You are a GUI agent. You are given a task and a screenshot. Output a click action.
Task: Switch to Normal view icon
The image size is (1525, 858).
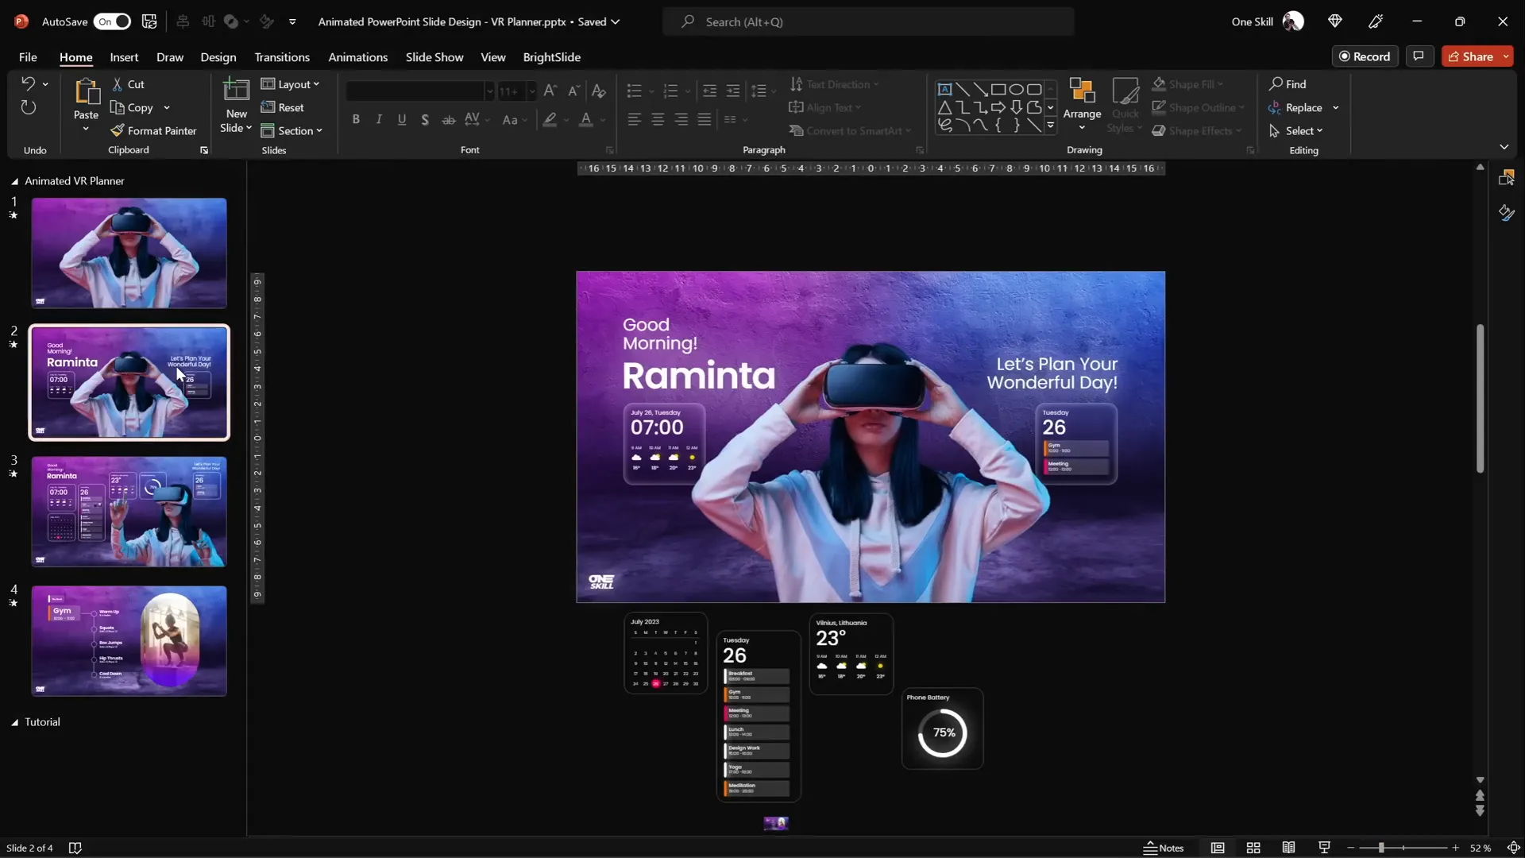pos(1218,848)
